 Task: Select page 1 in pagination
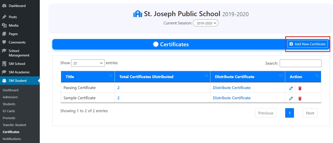click(289, 113)
